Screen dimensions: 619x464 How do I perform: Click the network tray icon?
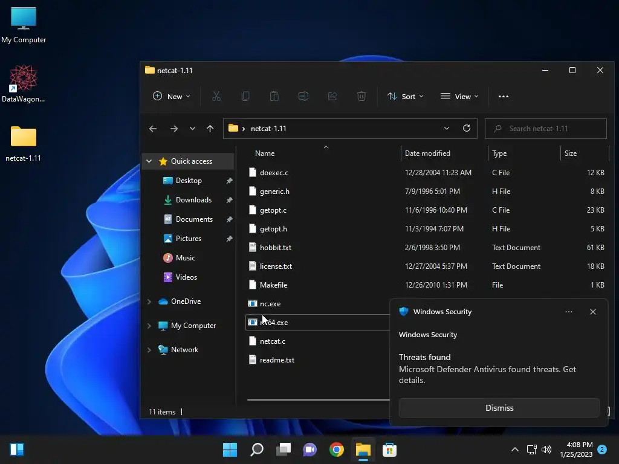tap(531, 449)
